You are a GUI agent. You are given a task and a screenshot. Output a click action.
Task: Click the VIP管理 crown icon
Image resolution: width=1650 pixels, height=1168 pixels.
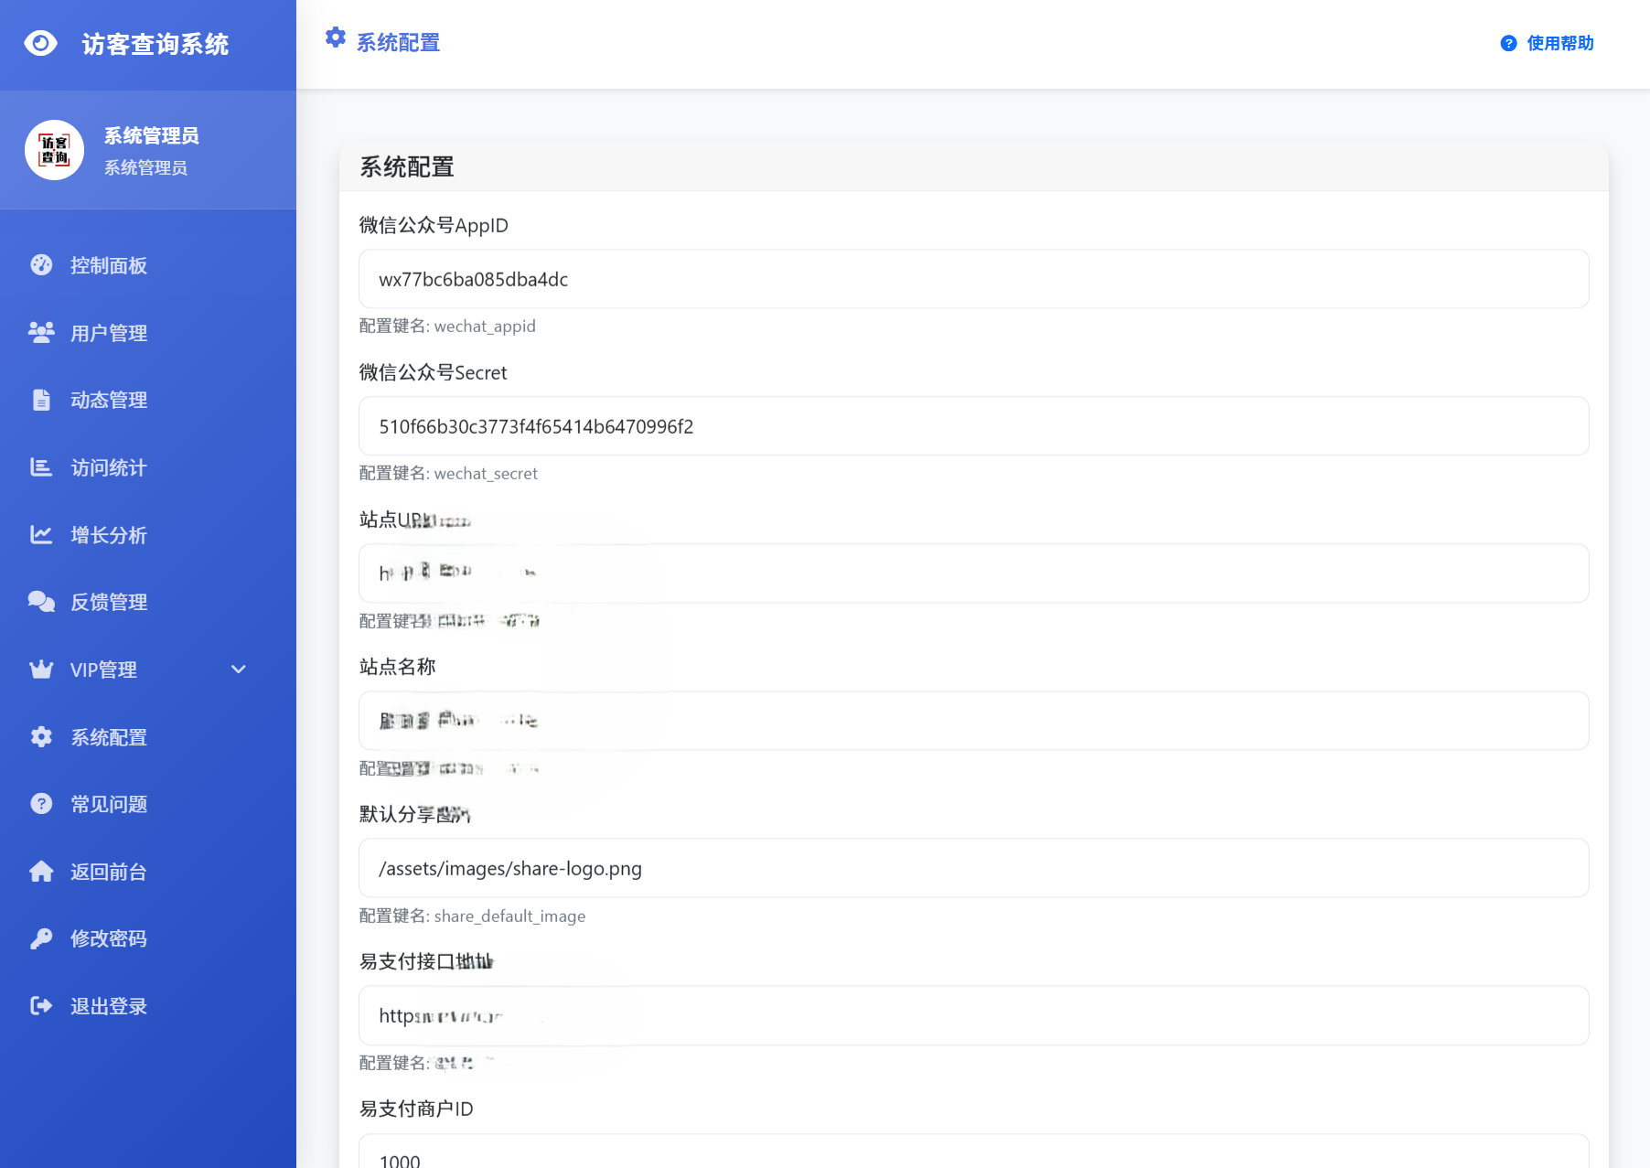pos(41,670)
